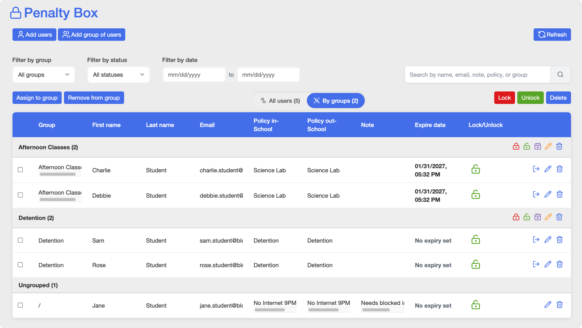Click the Assign to group button
Viewport: 582px width, 328px height.
click(x=37, y=98)
